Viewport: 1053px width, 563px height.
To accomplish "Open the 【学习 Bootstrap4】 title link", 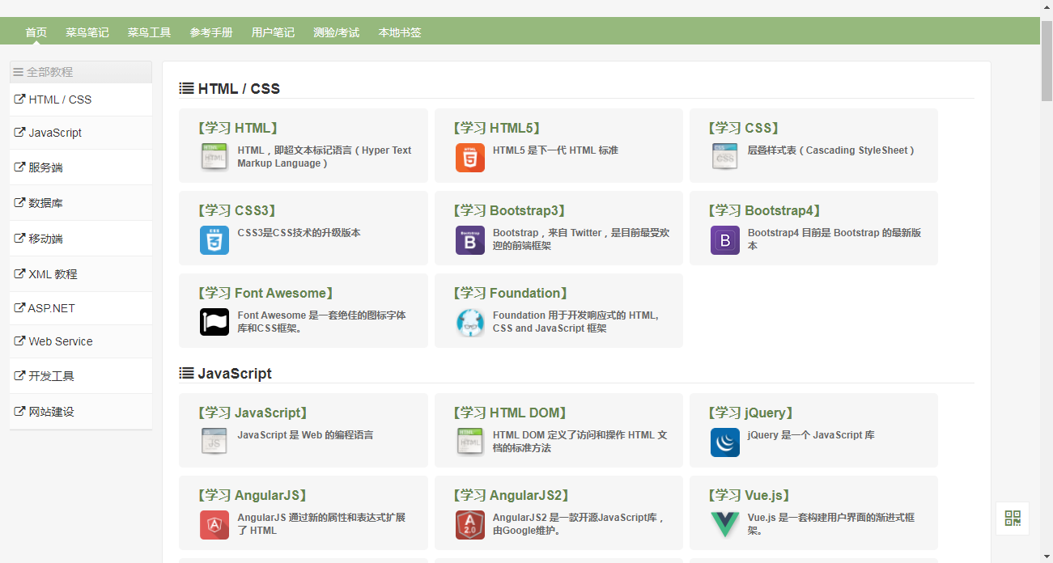I will (765, 210).
